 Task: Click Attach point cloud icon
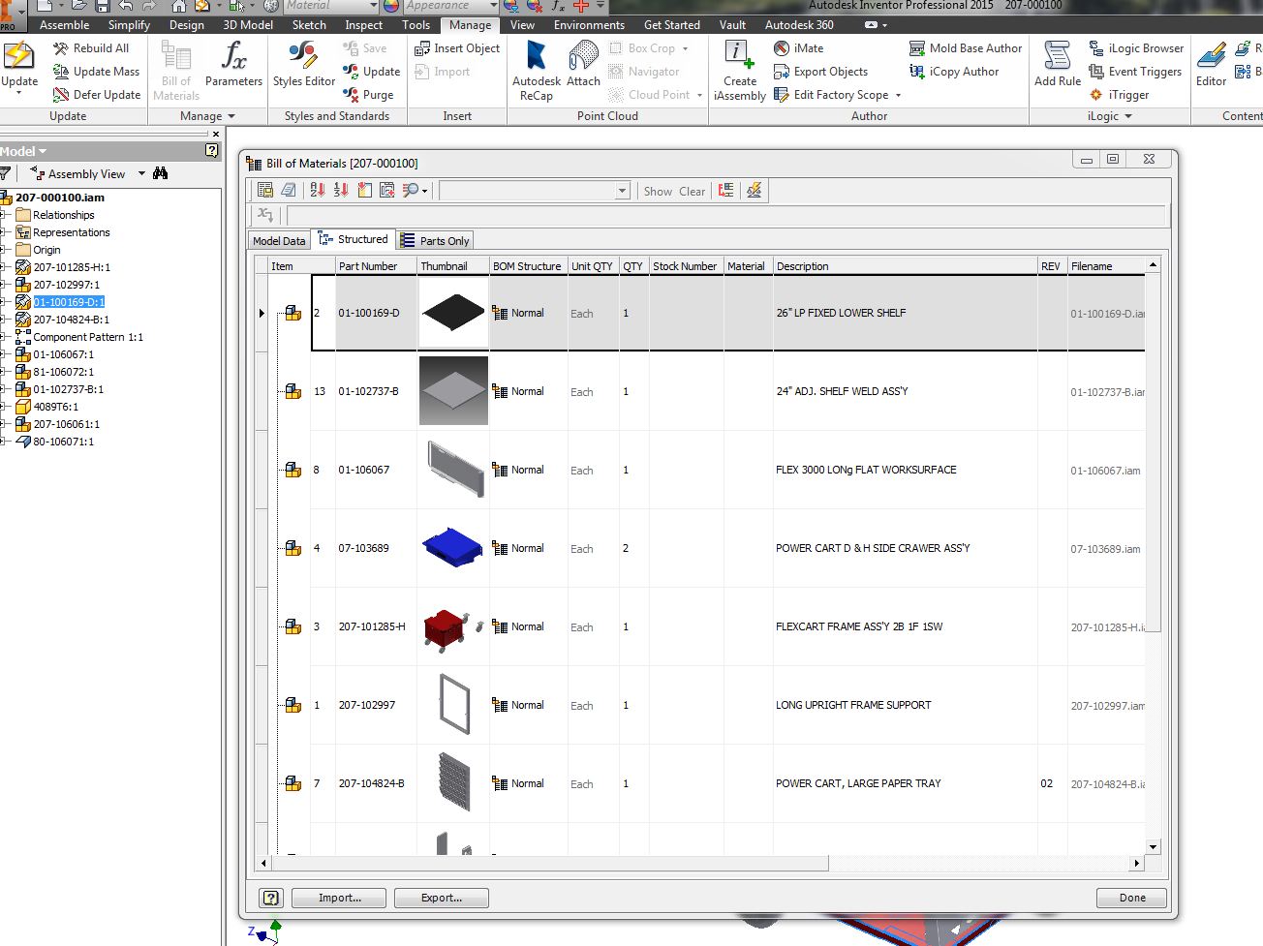click(583, 64)
